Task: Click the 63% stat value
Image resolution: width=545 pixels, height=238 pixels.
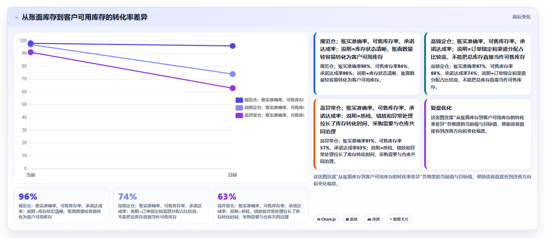Action: click(x=227, y=197)
